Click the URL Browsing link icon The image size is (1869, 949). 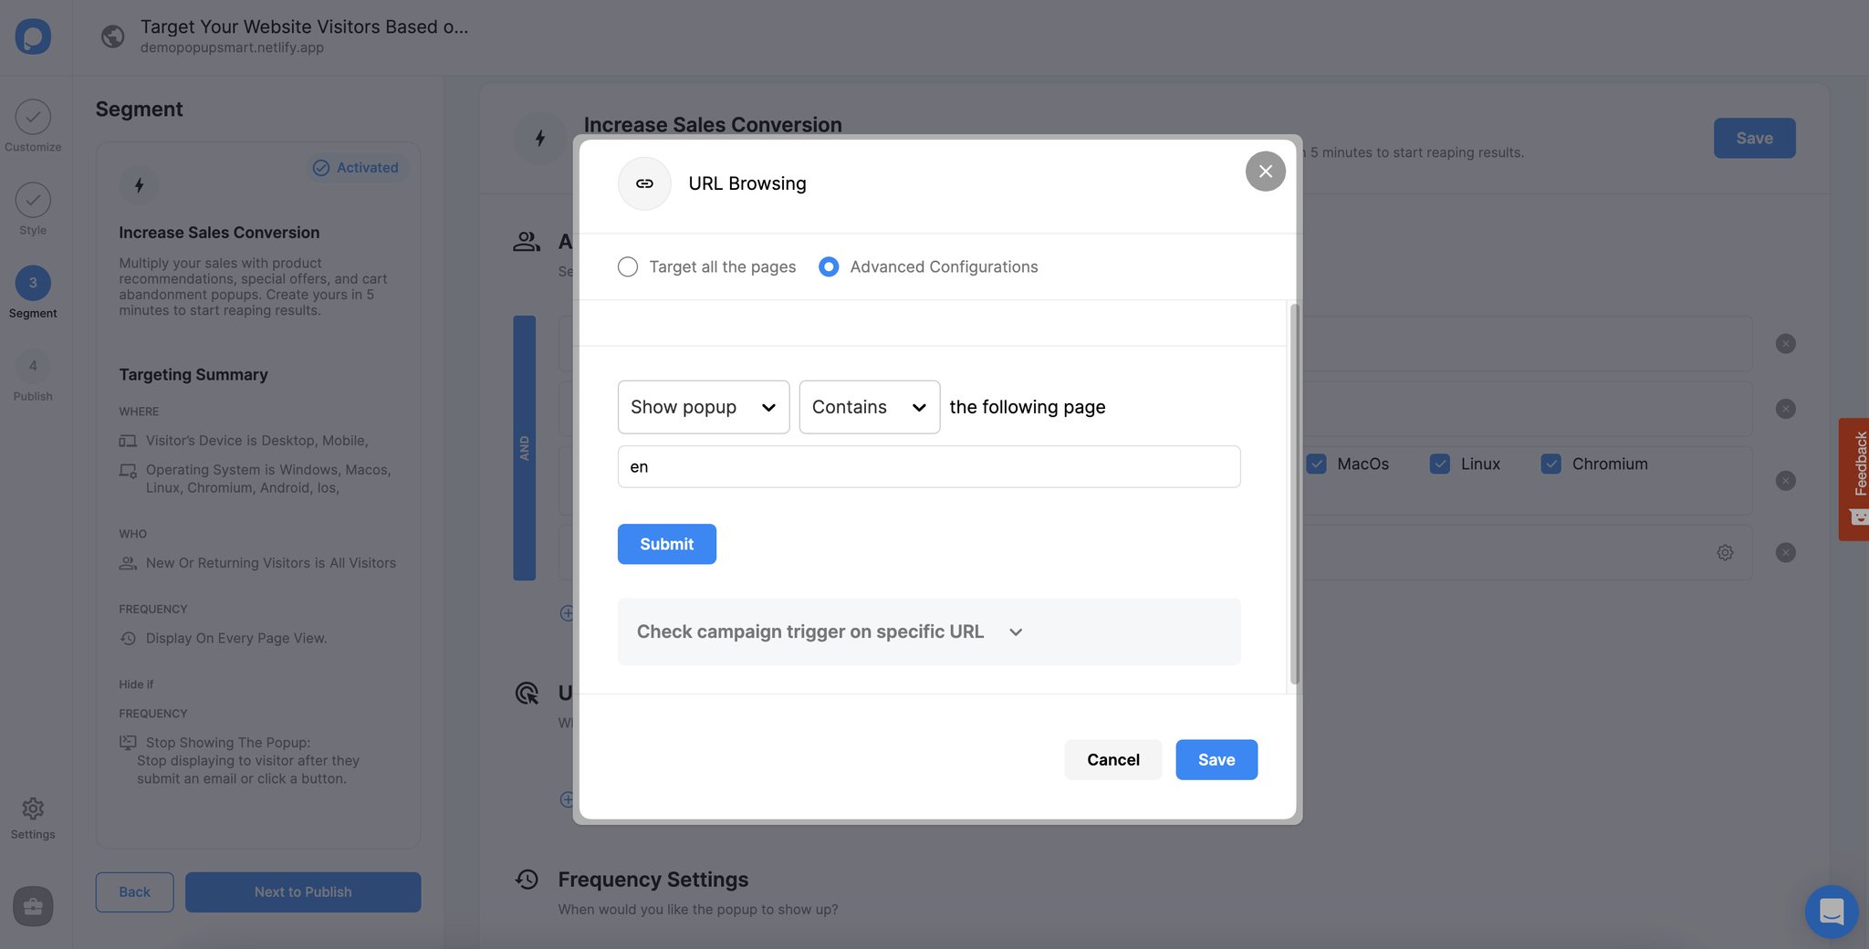tap(644, 182)
